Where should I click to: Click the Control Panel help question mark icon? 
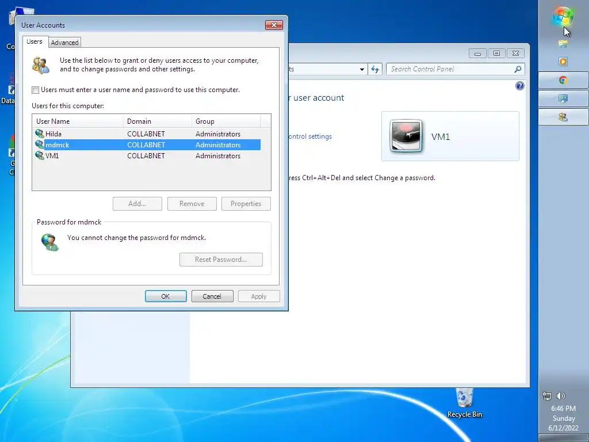(x=519, y=86)
